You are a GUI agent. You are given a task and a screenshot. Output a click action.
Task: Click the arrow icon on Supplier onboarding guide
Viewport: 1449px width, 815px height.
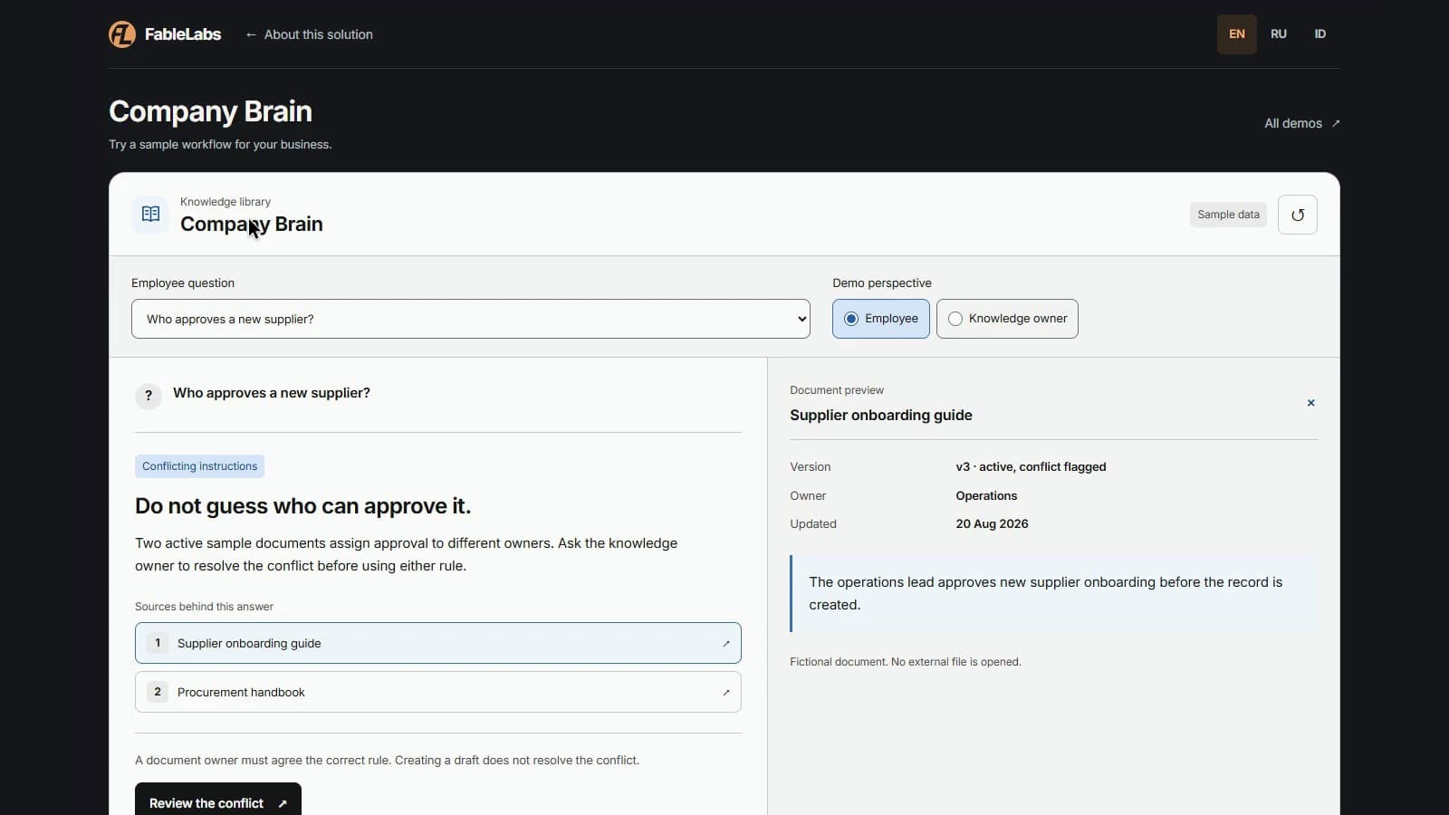(x=725, y=644)
